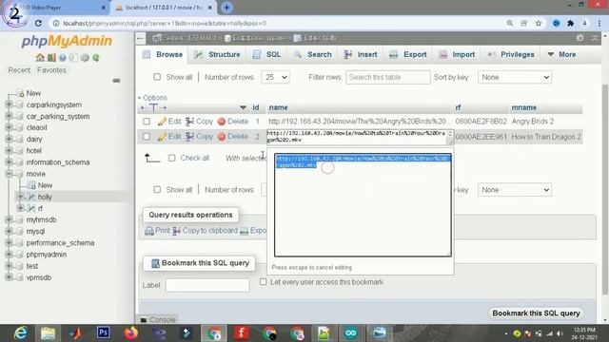Enable Let every user access this bookmark
609x342 pixels.
264,281
